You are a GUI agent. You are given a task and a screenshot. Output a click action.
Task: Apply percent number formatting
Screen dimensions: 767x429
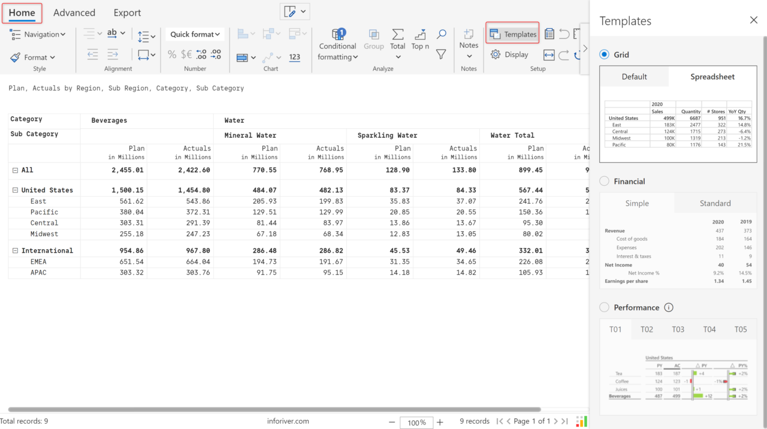point(172,53)
